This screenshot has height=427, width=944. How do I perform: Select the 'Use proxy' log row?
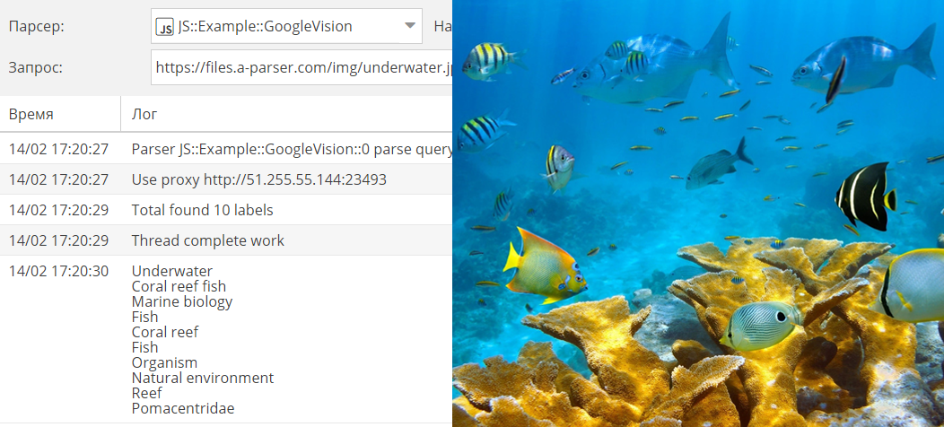point(226,179)
